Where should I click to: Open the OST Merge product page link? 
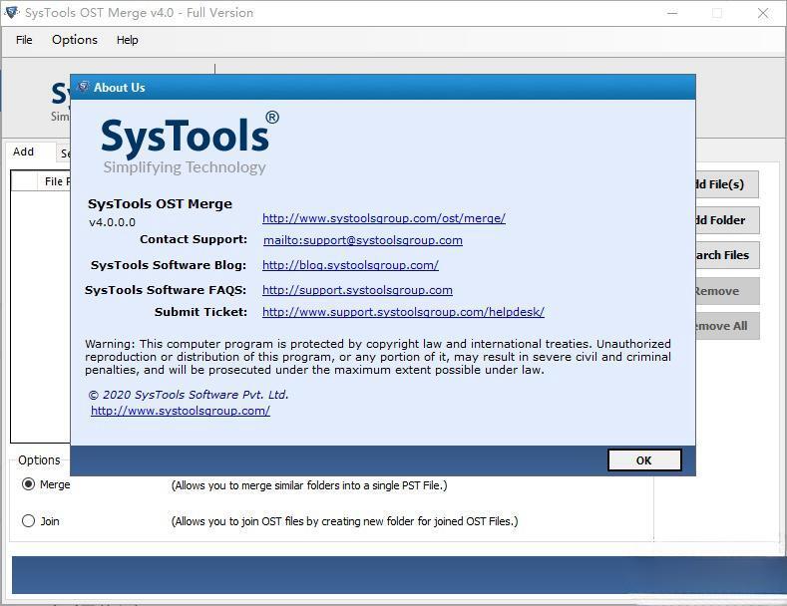tap(383, 218)
